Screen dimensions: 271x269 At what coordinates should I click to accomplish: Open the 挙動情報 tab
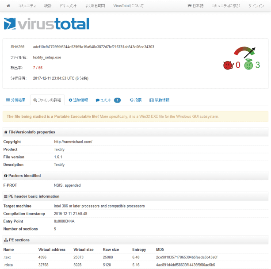click(159, 100)
